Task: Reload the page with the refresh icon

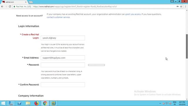Action: coord(10,6)
